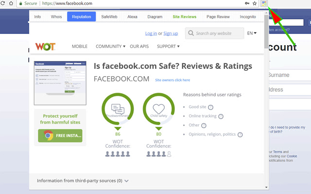Image resolution: width=311 pixels, height=194 pixels.
Task: Click the 'Protect yourself from harmful sites' text
Action: click(x=60, y=119)
